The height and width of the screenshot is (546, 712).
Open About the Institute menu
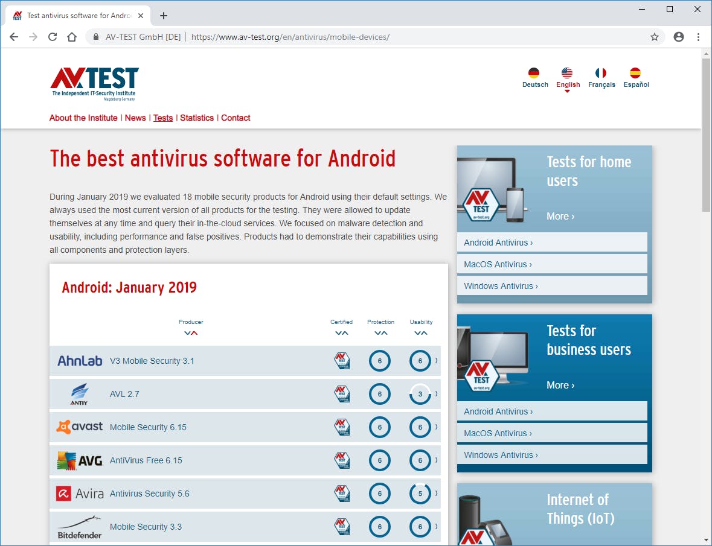(x=83, y=118)
